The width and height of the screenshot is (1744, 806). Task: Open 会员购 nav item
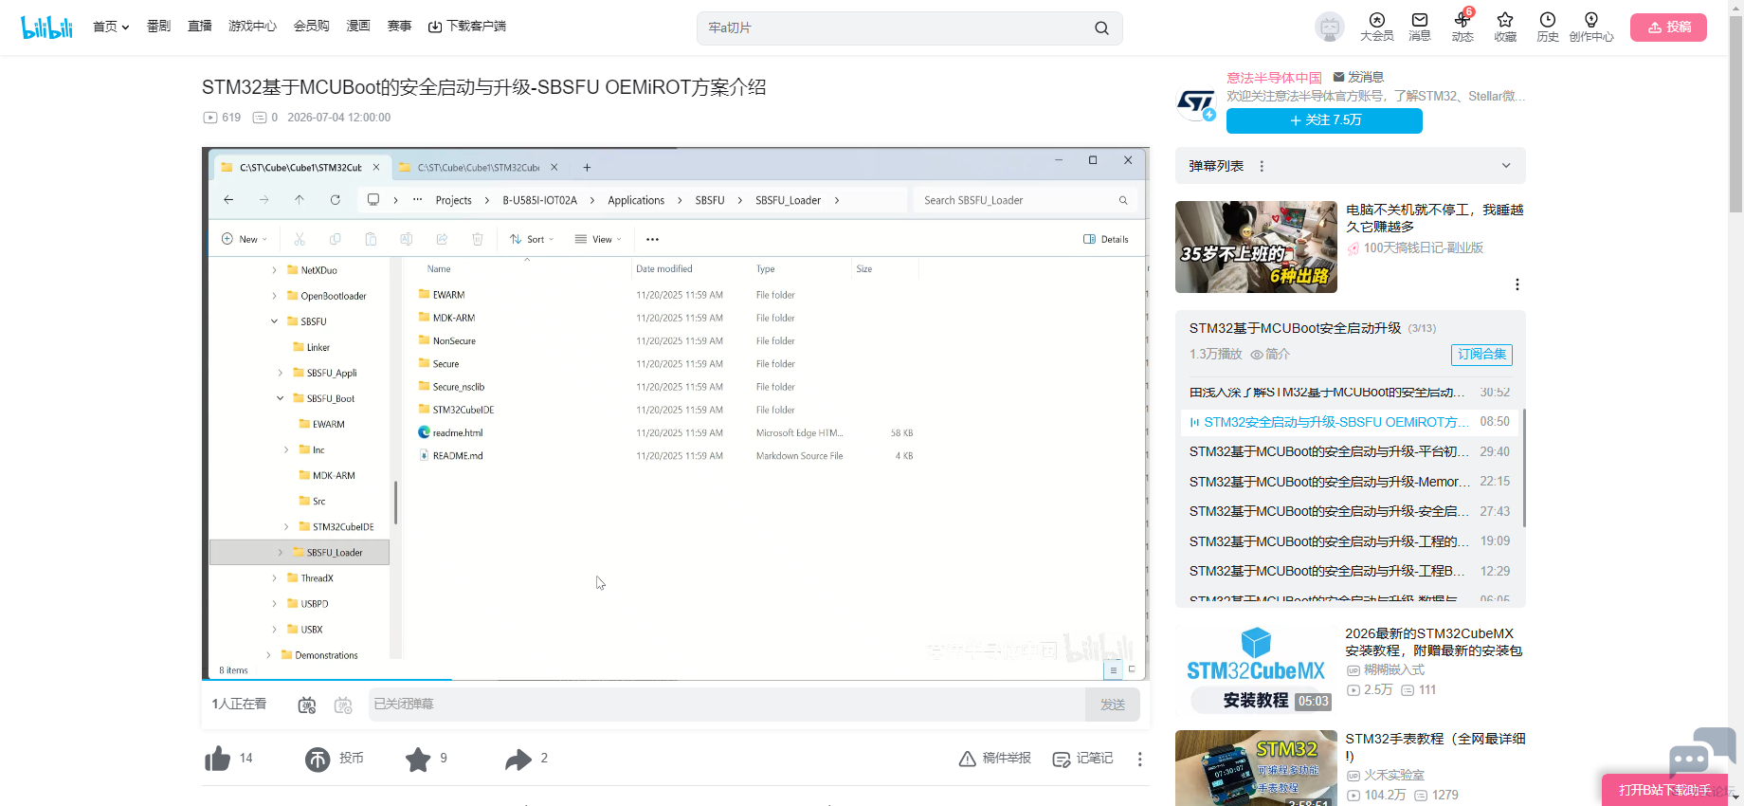pyautogui.click(x=312, y=27)
